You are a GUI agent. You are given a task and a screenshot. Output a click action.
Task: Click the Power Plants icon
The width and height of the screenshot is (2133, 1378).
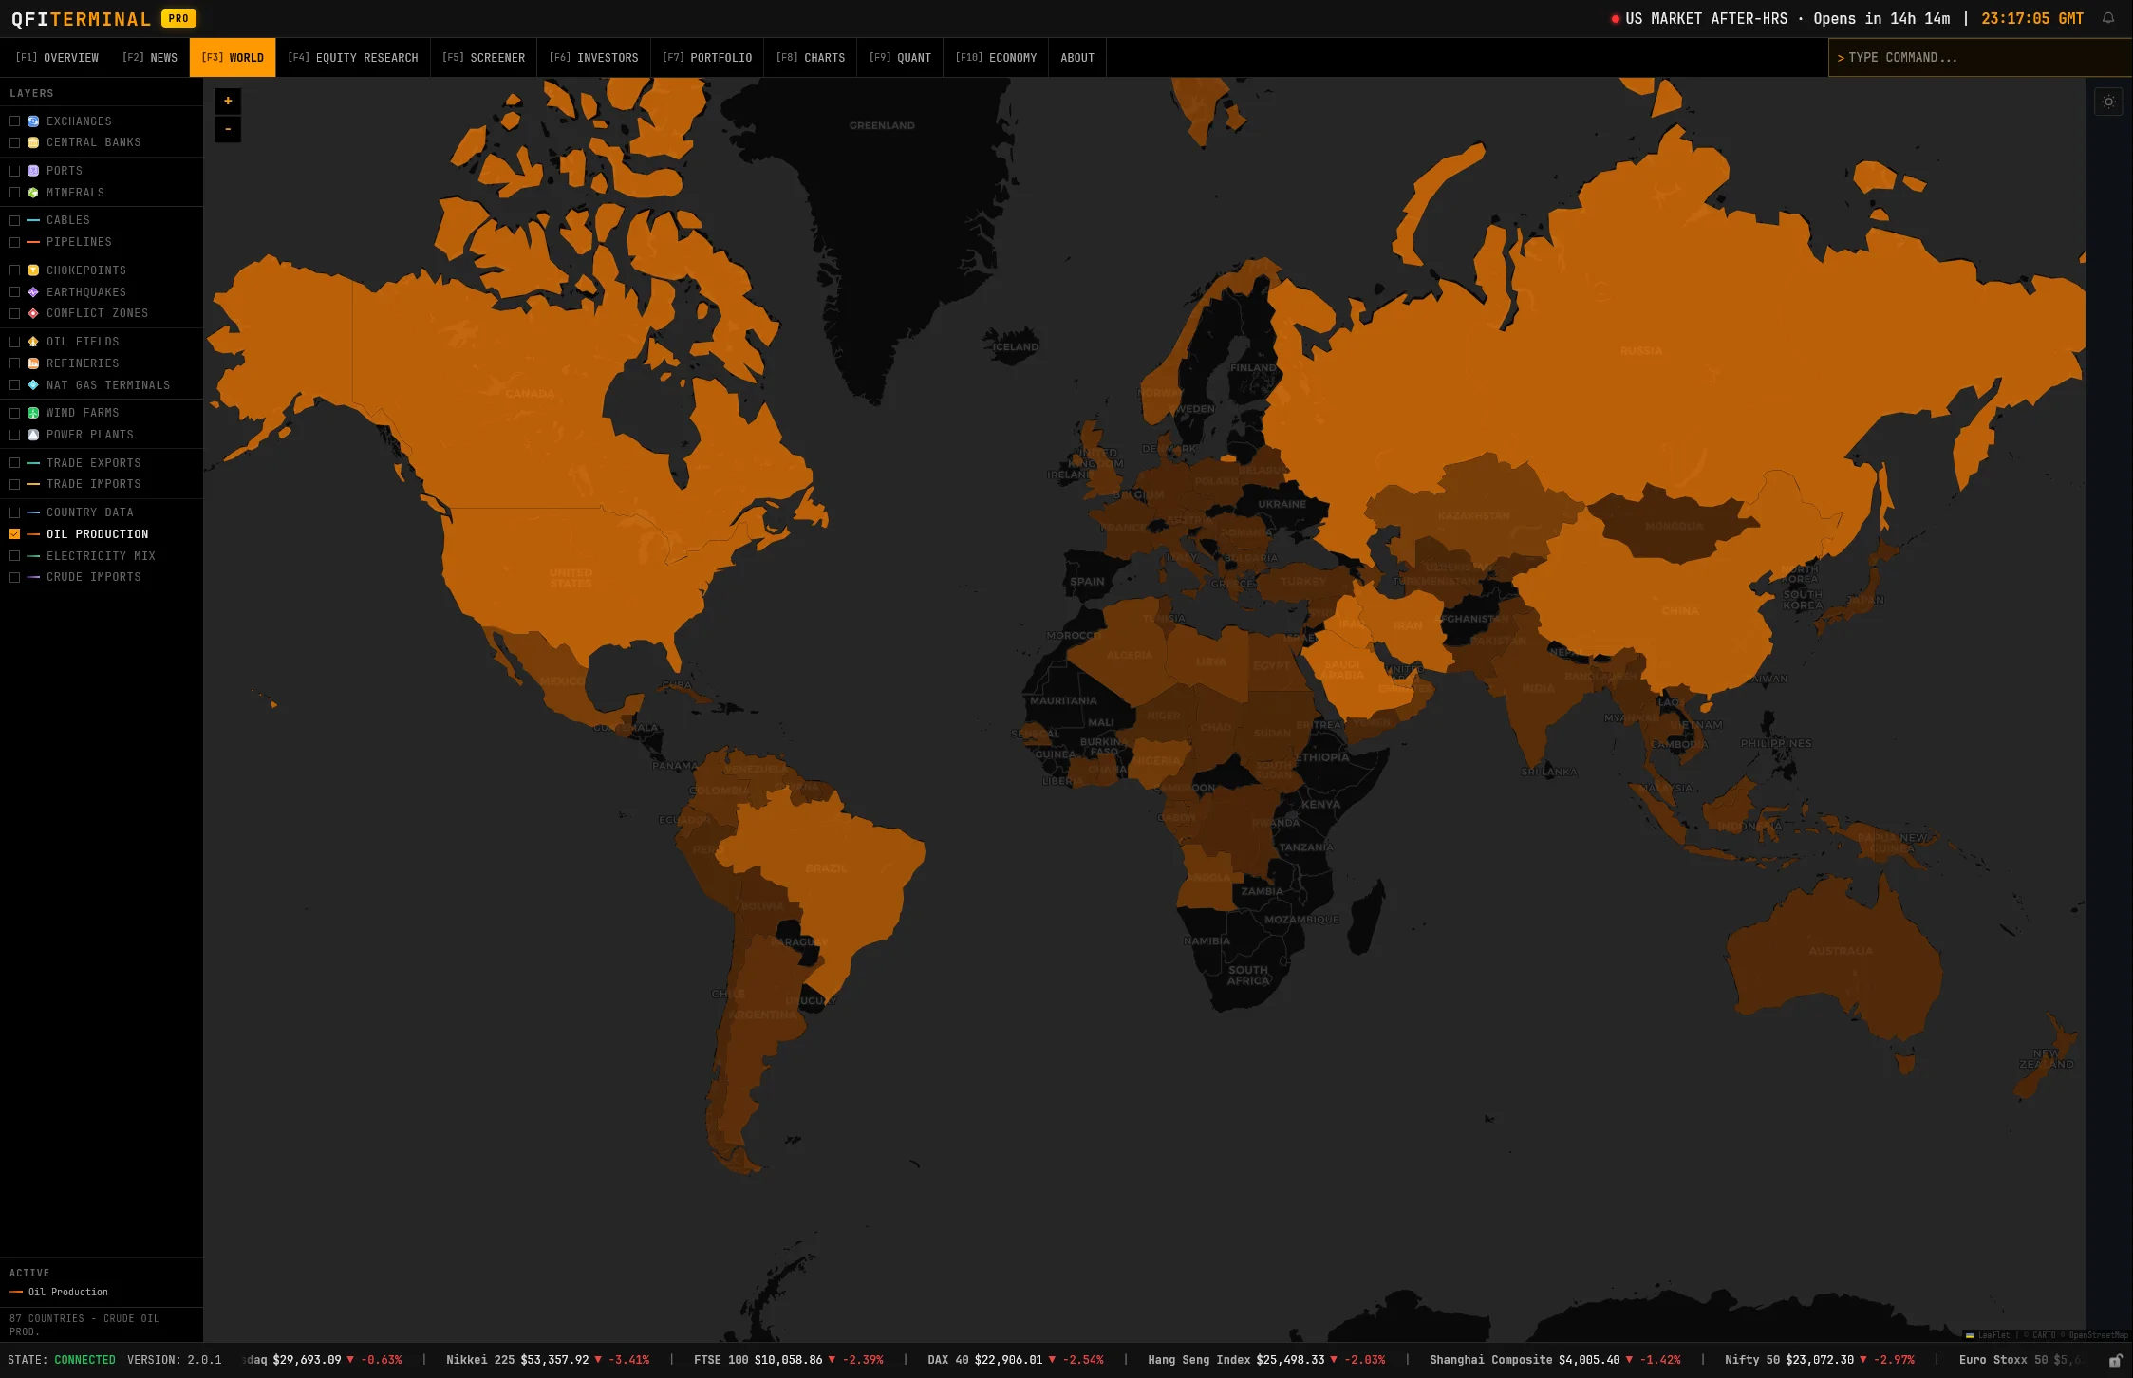33,435
